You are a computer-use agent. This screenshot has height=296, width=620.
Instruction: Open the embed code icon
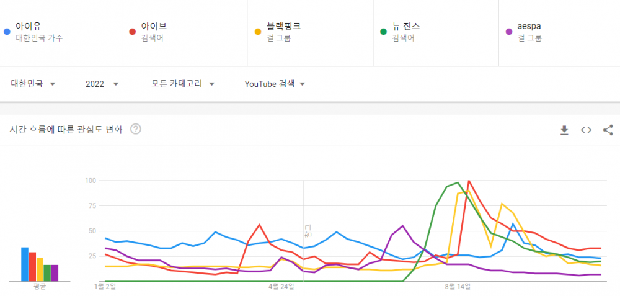pyautogui.click(x=586, y=130)
